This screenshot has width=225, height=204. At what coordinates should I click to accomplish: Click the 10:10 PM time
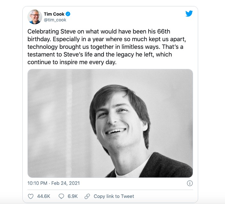[x=38, y=183]
